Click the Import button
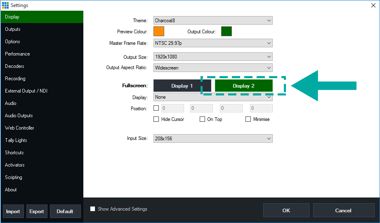Viewport: 380px width, 223px height. pyautogui.click(x=13, y=211)
